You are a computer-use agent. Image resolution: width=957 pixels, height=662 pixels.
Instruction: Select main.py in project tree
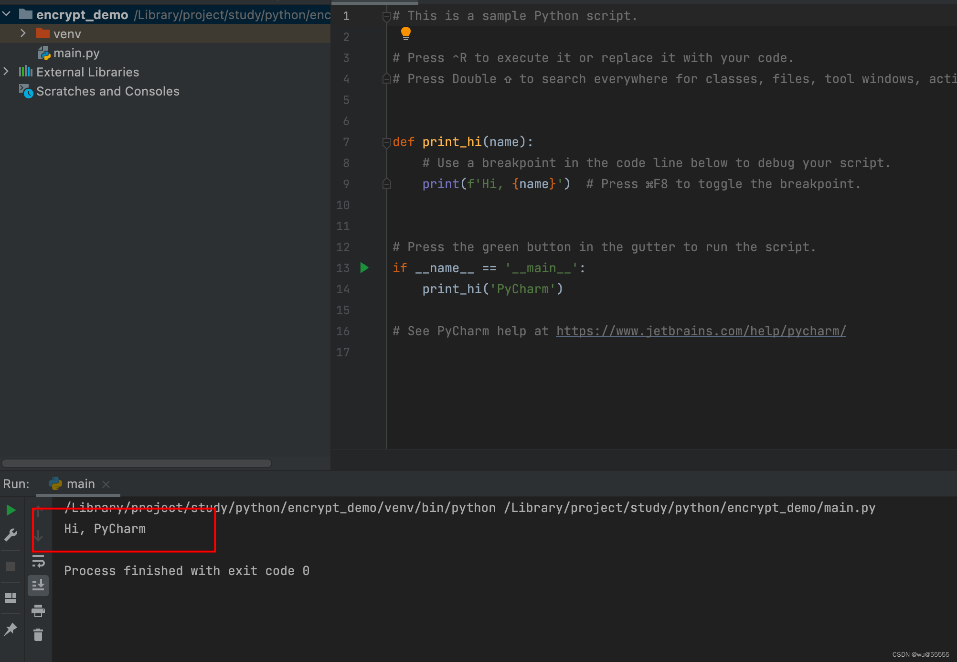[76, 53]
